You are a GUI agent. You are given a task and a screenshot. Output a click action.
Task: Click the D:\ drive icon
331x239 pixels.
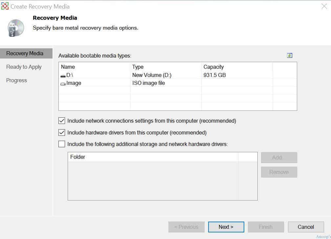click(x=63, y=76)
